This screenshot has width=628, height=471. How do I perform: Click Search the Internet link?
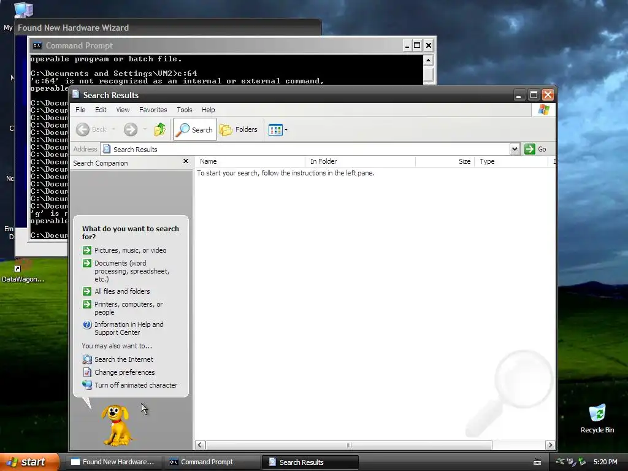click(x=124, y=359)
